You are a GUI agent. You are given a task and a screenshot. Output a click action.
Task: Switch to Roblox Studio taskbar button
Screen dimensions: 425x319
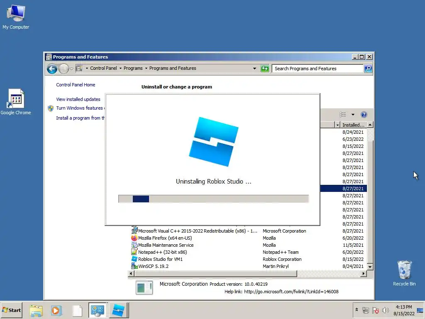coord(118,310)
